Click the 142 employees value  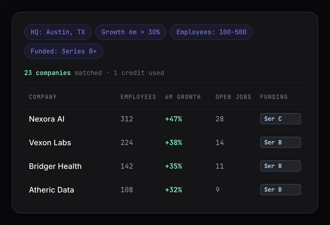click(x=127, y=166)
